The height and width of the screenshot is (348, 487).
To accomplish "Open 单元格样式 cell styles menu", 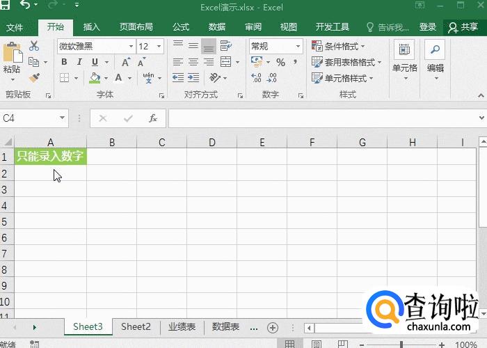I will 342,78.
